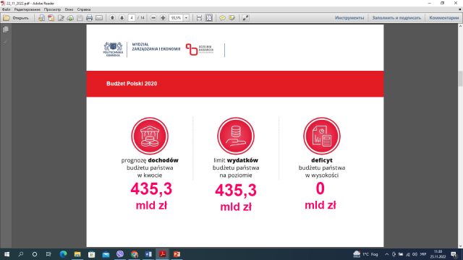Click the Открыть button
Viewport: 463px width, 260px height.
[x=16, y=18]
